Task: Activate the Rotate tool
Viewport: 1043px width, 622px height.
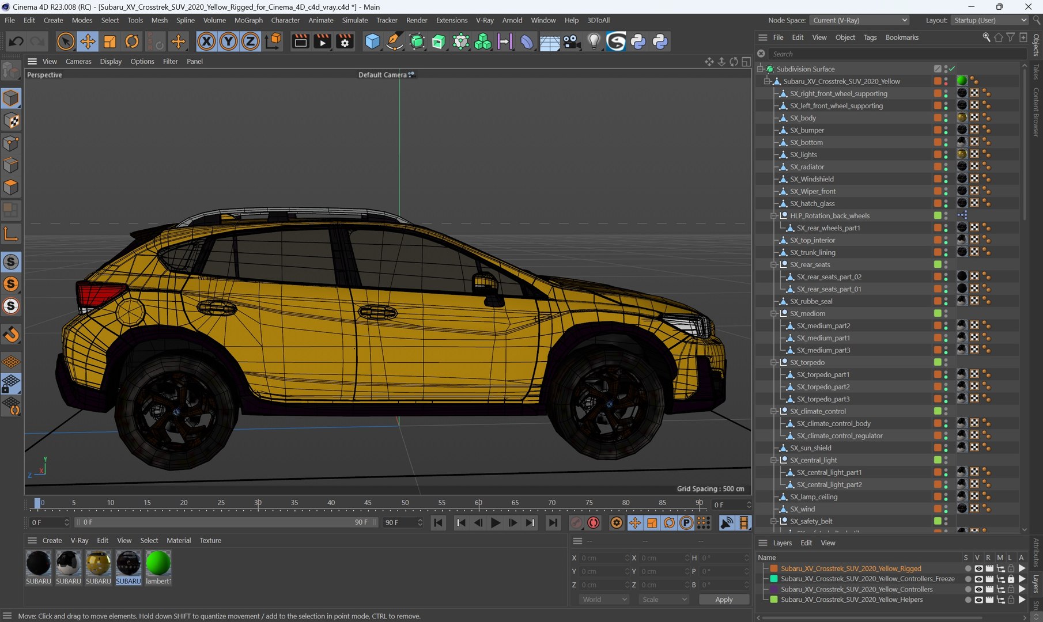Action: click(x=132, y=41)
